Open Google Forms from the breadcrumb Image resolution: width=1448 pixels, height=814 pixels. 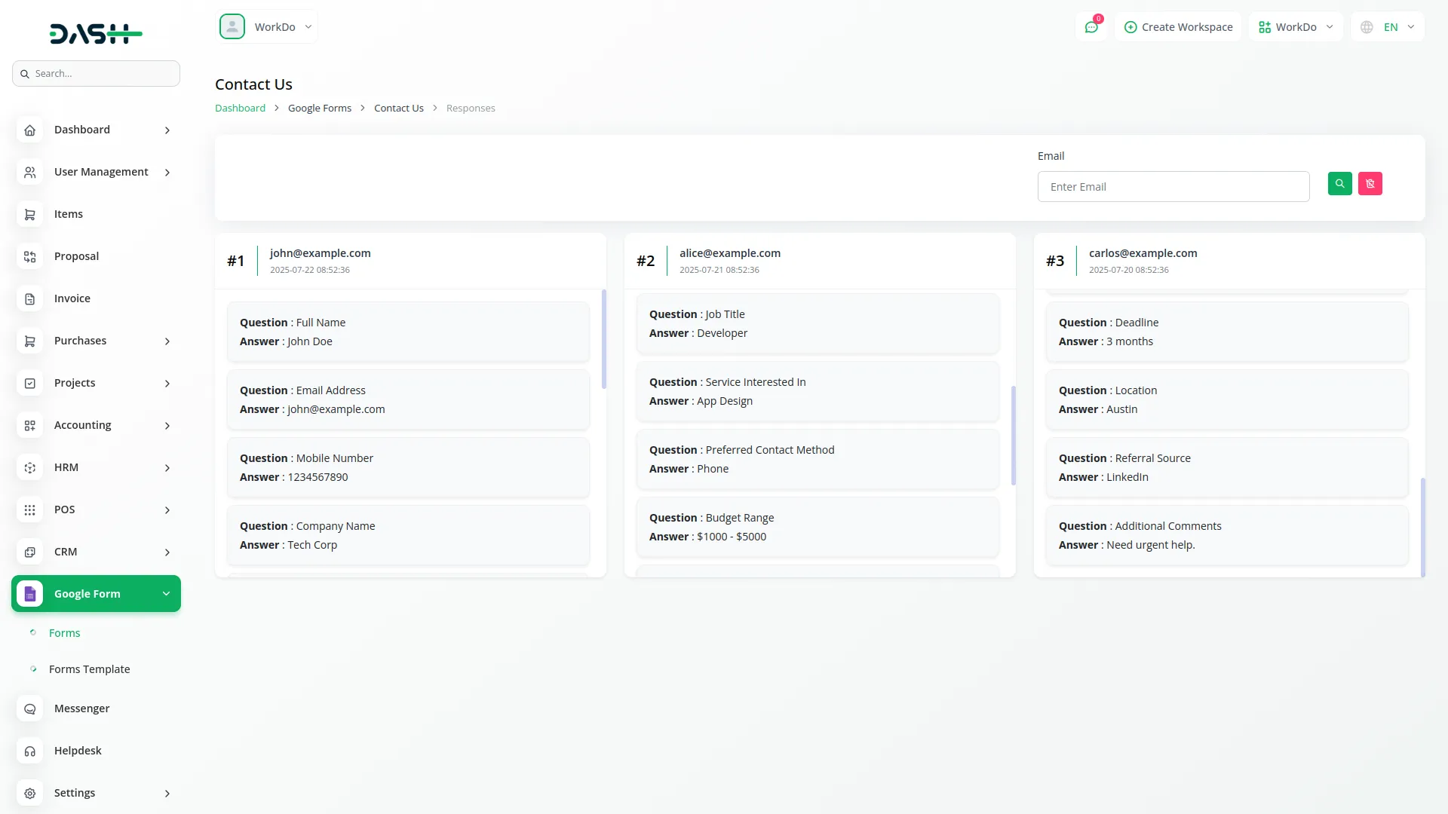click(x=320, y=108)
